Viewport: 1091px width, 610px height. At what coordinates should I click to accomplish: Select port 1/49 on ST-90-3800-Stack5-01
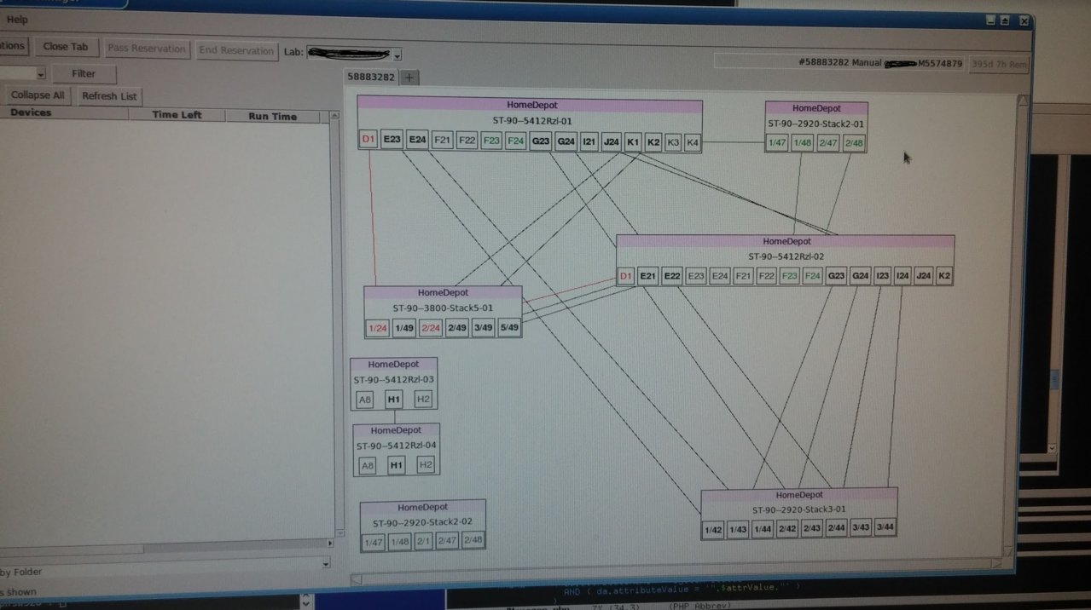404,328
